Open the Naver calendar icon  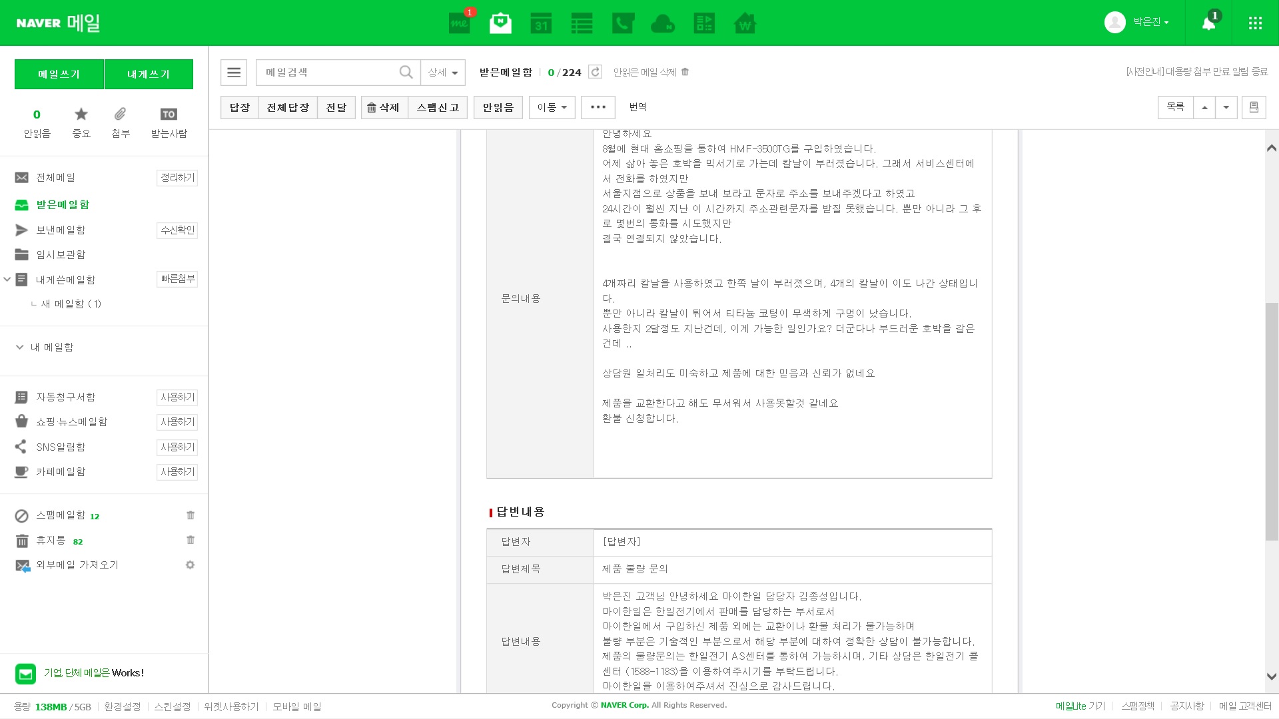click(x=541, y=23)
